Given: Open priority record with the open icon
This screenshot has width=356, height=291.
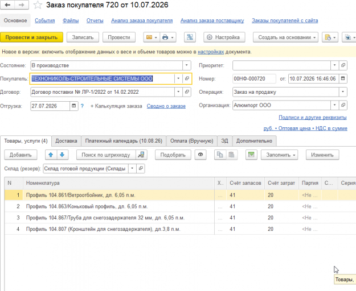Looking at the screenshot, I should 343,65.
